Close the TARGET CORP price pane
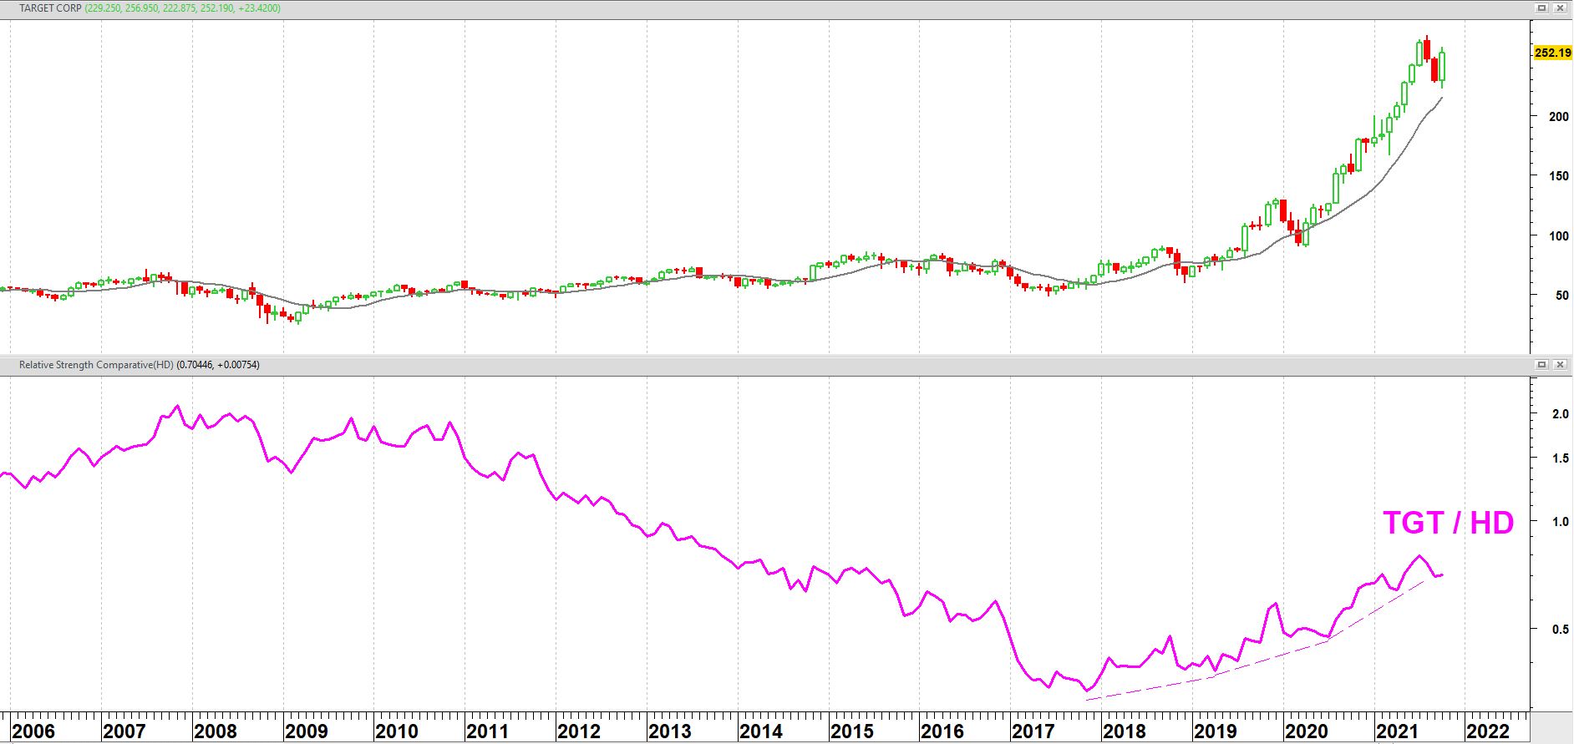Viewport: 1574px width, 744px height. 1560,8
